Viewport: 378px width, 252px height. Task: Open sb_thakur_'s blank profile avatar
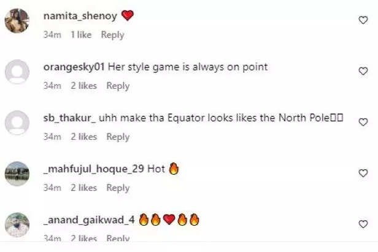pyautogui.click(x=17, y=123)
